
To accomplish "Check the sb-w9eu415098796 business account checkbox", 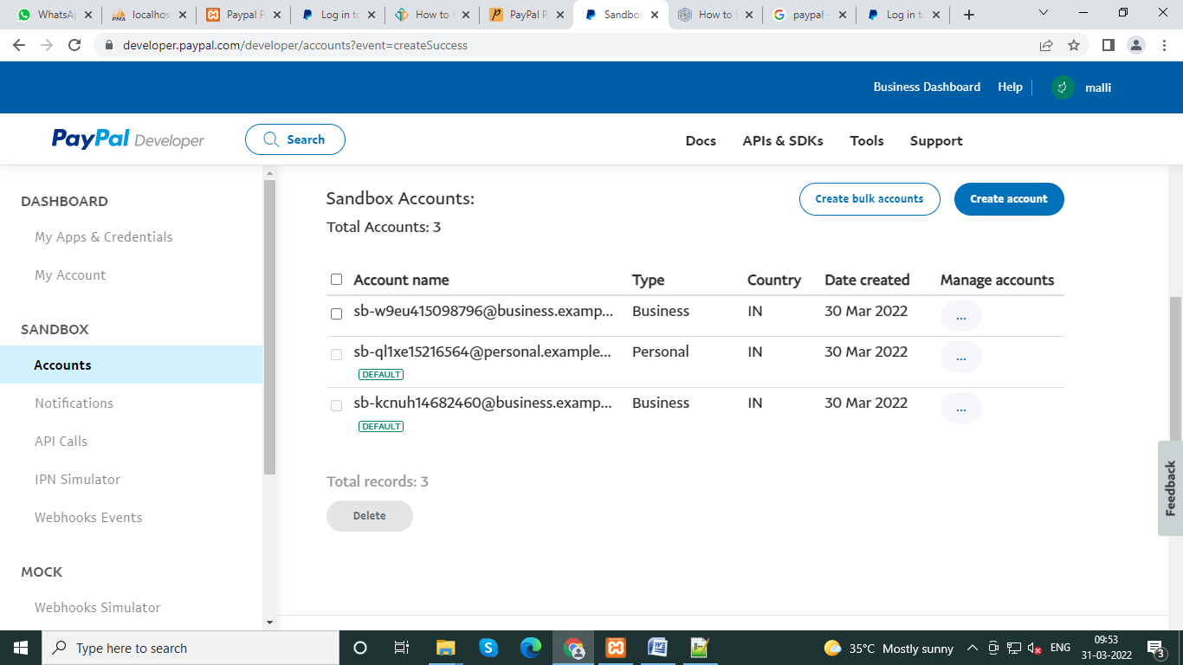I will click(x=336, y=313).
